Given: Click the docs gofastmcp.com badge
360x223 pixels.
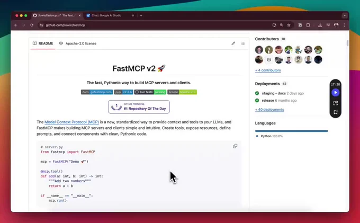Looking at the screenshot, I should 97,92.
